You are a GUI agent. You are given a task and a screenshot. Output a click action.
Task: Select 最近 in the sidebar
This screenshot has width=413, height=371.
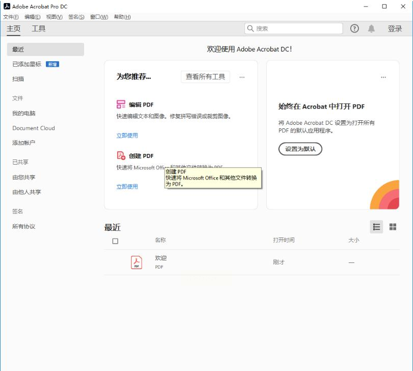pyautogui.click(x=45, y=49)
